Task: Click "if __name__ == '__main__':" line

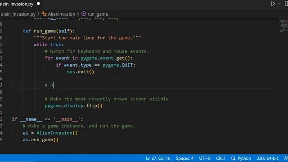Action: [47, 119]
